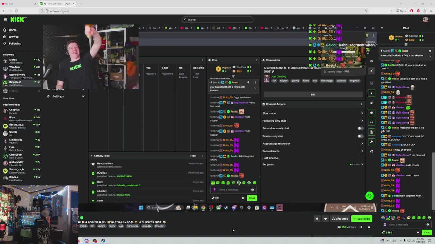The width and height of the screenshot is (435, 244).
Task: Click the Gift Subs button
Action: click(340, 219)
